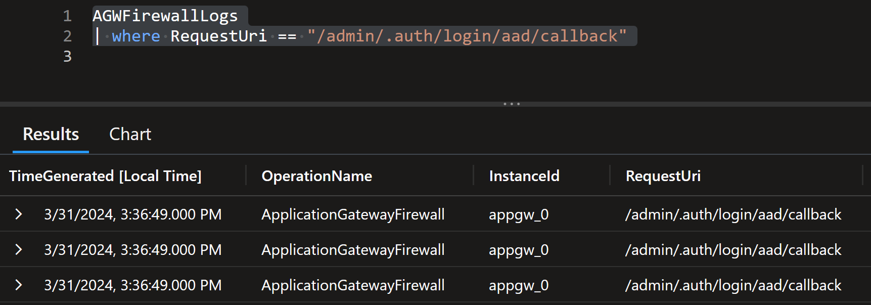Click the InstanceId column header
The width and height of the screenshot is (871, 305).
coord(524,176)
